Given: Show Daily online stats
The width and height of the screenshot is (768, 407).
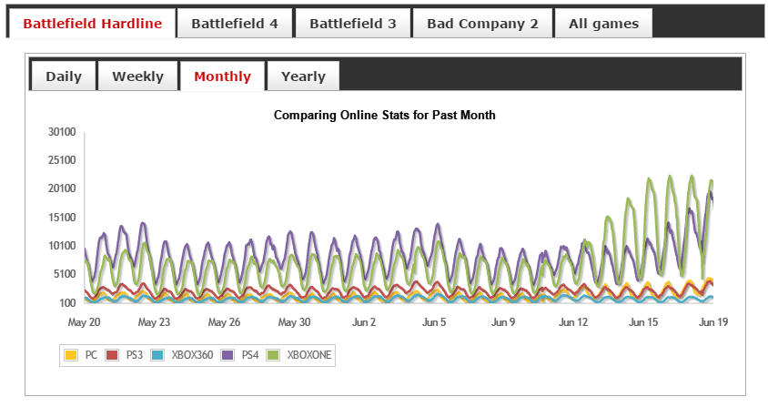Looking at the screenshot, I should pyautogui.click(x=64, y=76).
